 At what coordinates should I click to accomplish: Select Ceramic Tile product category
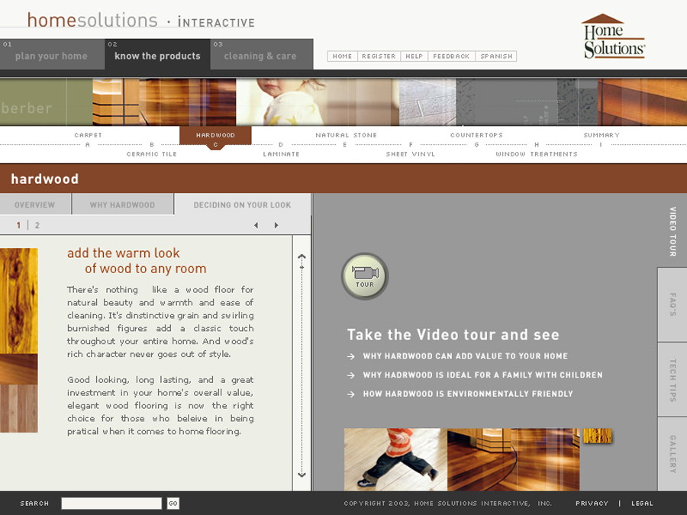pos(152,154)
